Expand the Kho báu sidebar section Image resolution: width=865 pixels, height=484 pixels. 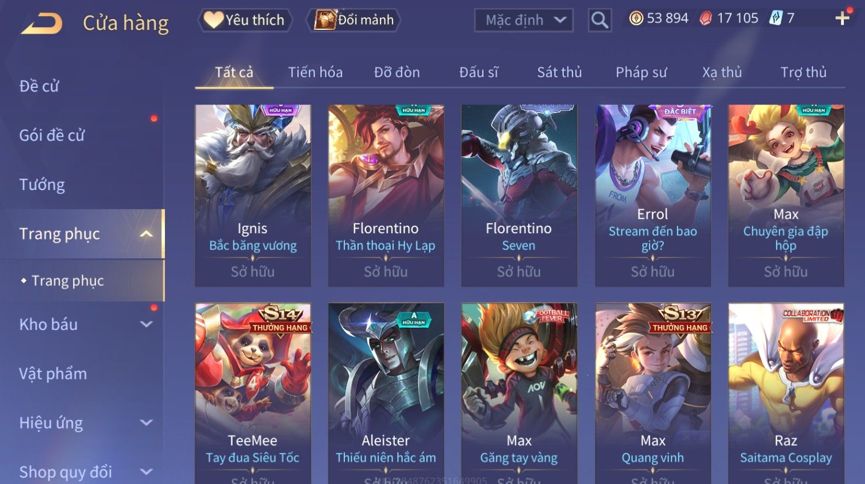147,324
